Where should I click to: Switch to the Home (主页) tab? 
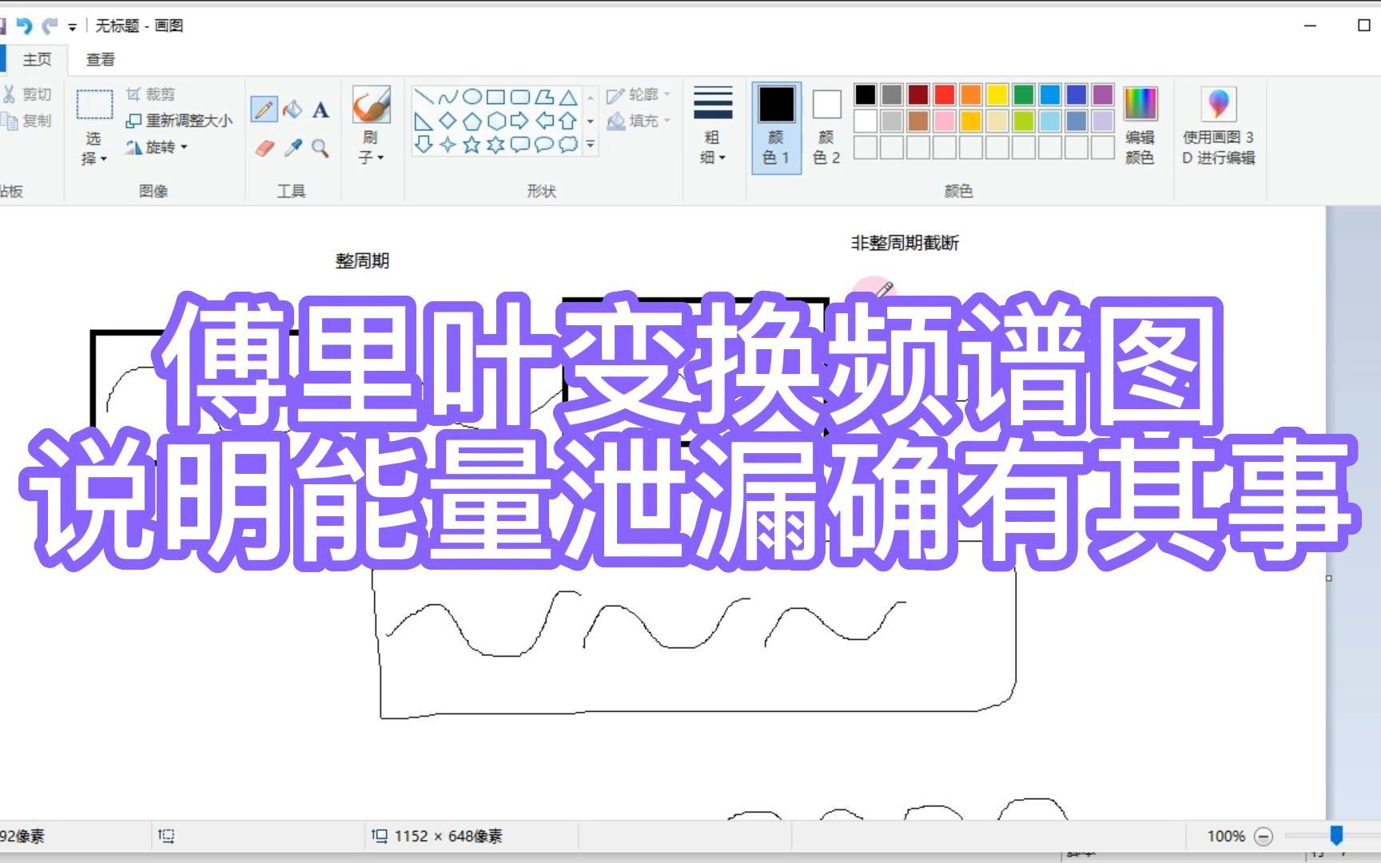point(37,59)
